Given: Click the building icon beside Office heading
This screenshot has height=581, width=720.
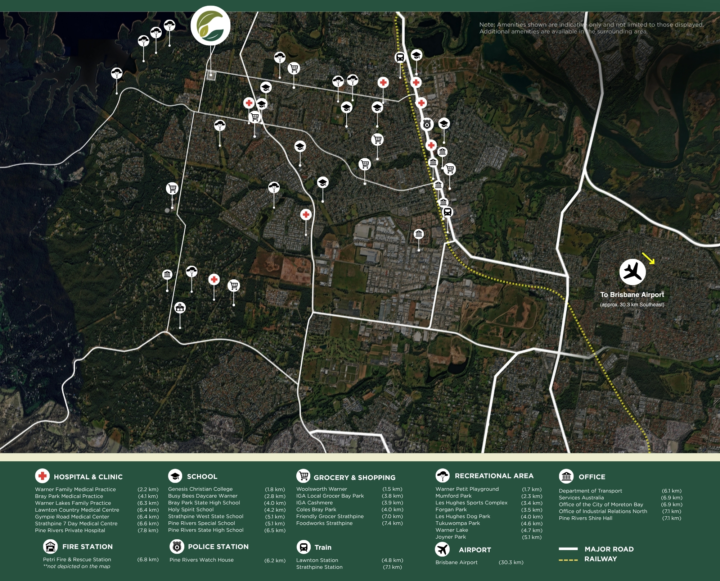Looking at the screenshot, I should click(x=566, y=476).
